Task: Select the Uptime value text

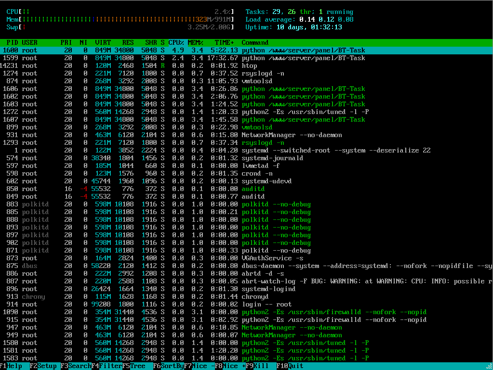Action: pos(309,27)
